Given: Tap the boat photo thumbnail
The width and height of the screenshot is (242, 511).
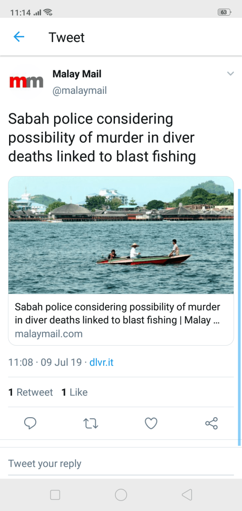Looking at the screenshot, I should pyautogui.click(x=121, y=235).
